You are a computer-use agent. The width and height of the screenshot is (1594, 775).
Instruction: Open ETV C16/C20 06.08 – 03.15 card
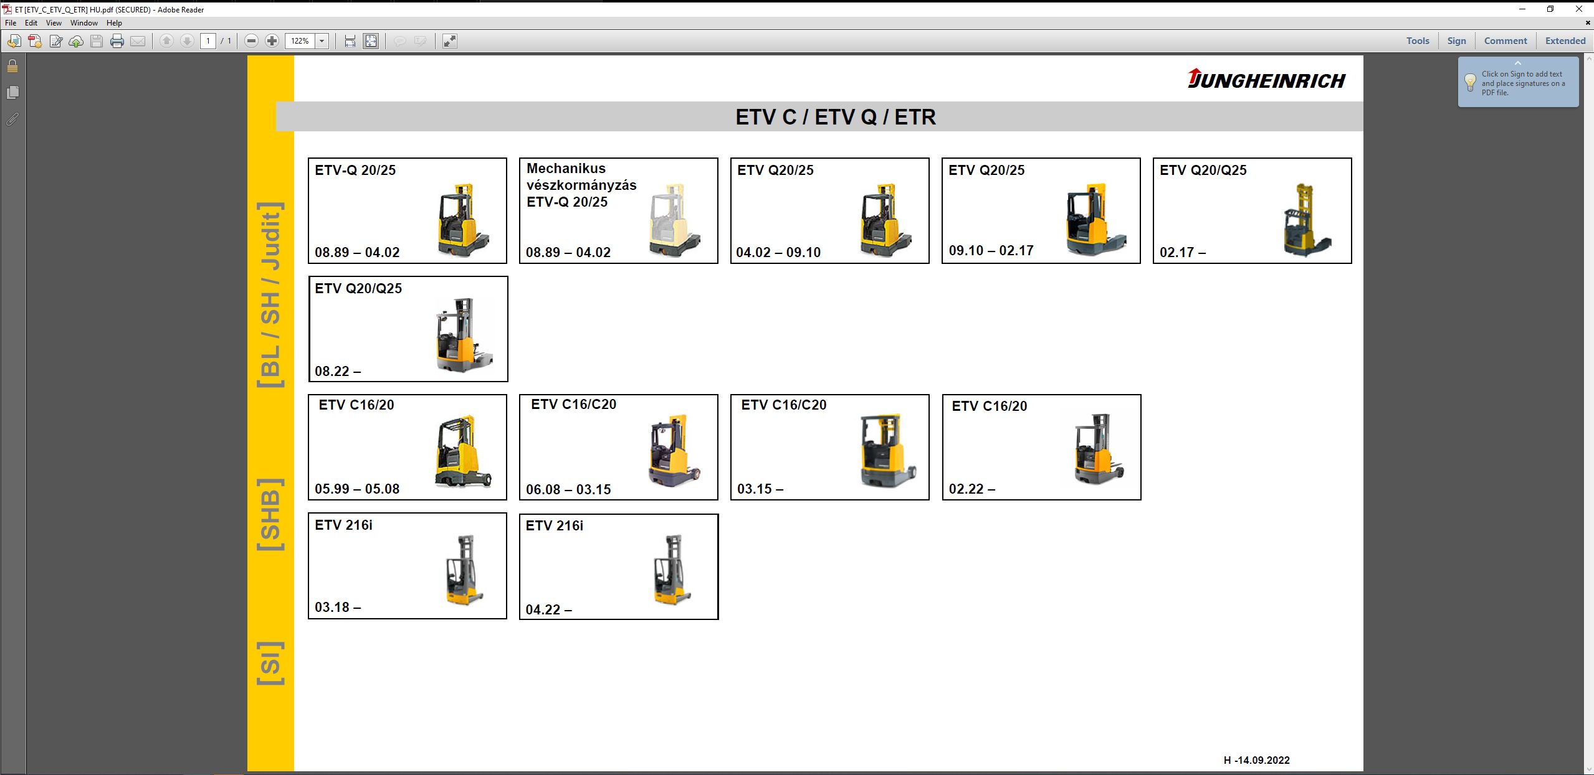click(619, 447)
